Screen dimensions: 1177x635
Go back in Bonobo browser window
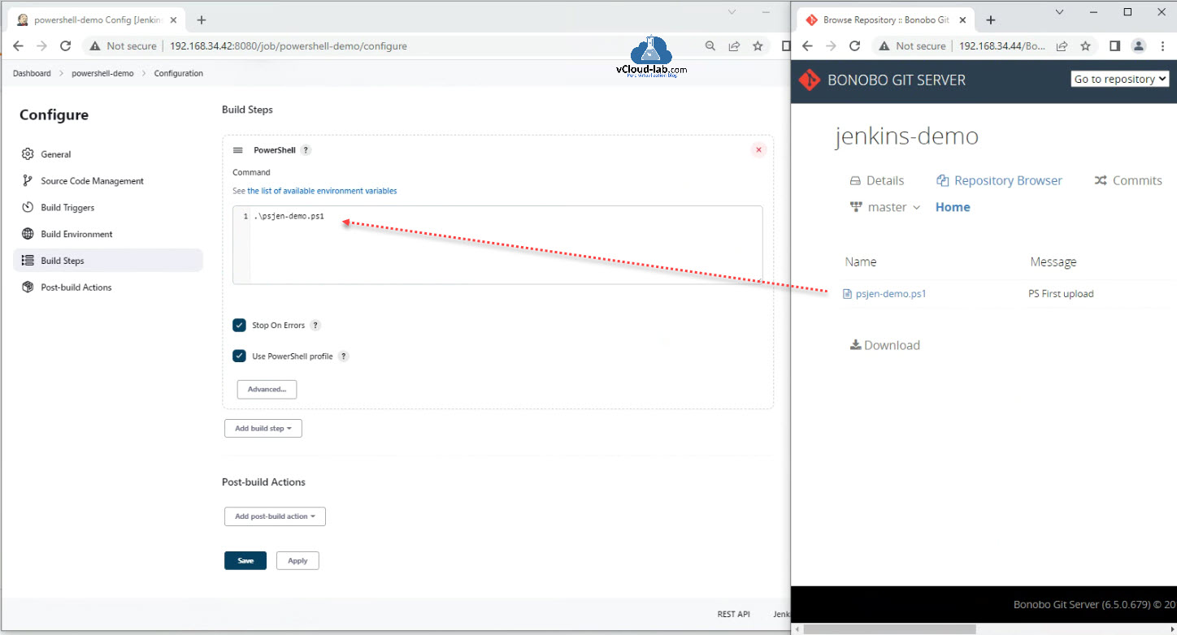pyautogui.click(x=807, y=46)
